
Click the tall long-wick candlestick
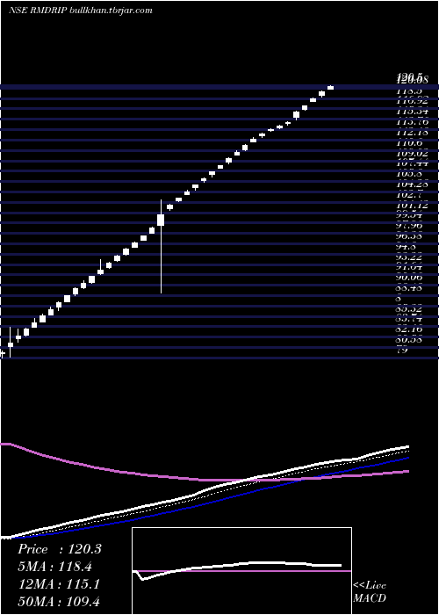[x=161, y=246]
